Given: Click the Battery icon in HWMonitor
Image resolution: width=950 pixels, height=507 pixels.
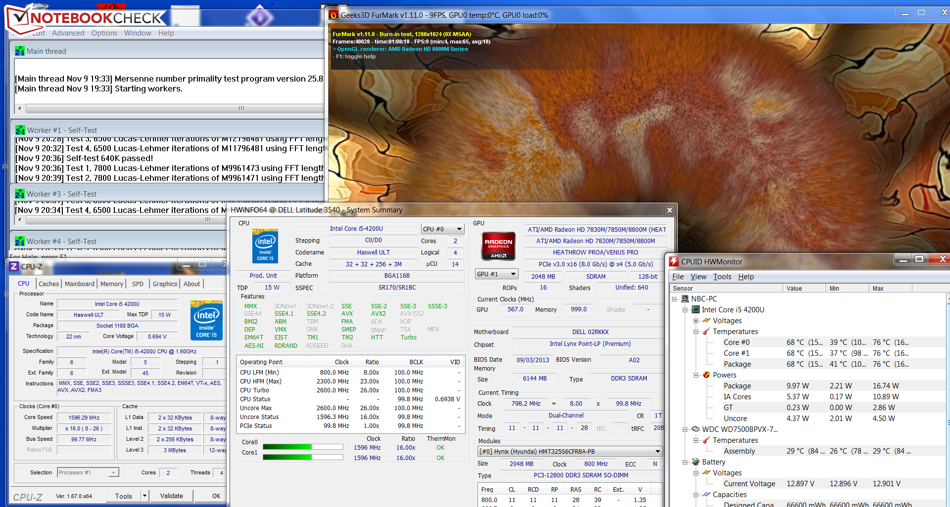Looking at the screenshot, I should coord(696,462).
